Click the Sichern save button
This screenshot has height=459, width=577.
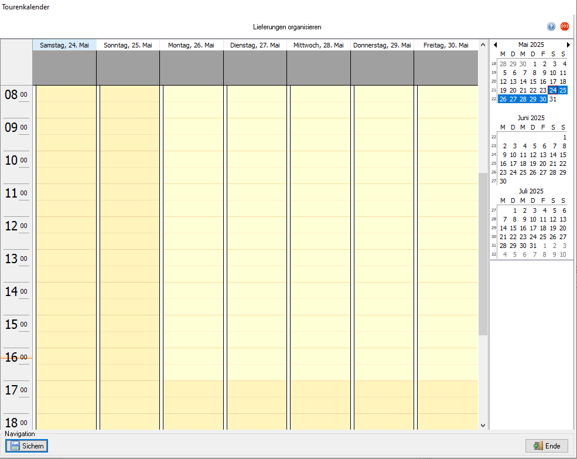(27, 446)
